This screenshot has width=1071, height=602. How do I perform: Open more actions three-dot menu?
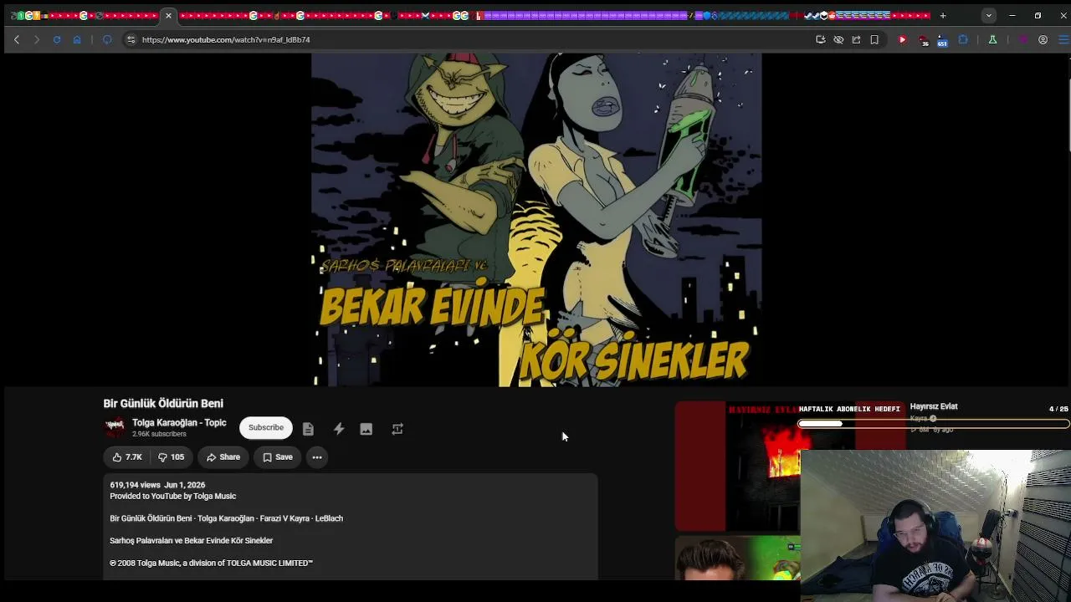(x=317, y=457)
